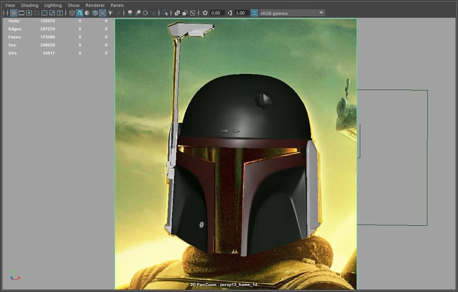Screen dimensions: 458x292
Task: Click the helmet antenna rangefinder model
Action: pos(190,30)
